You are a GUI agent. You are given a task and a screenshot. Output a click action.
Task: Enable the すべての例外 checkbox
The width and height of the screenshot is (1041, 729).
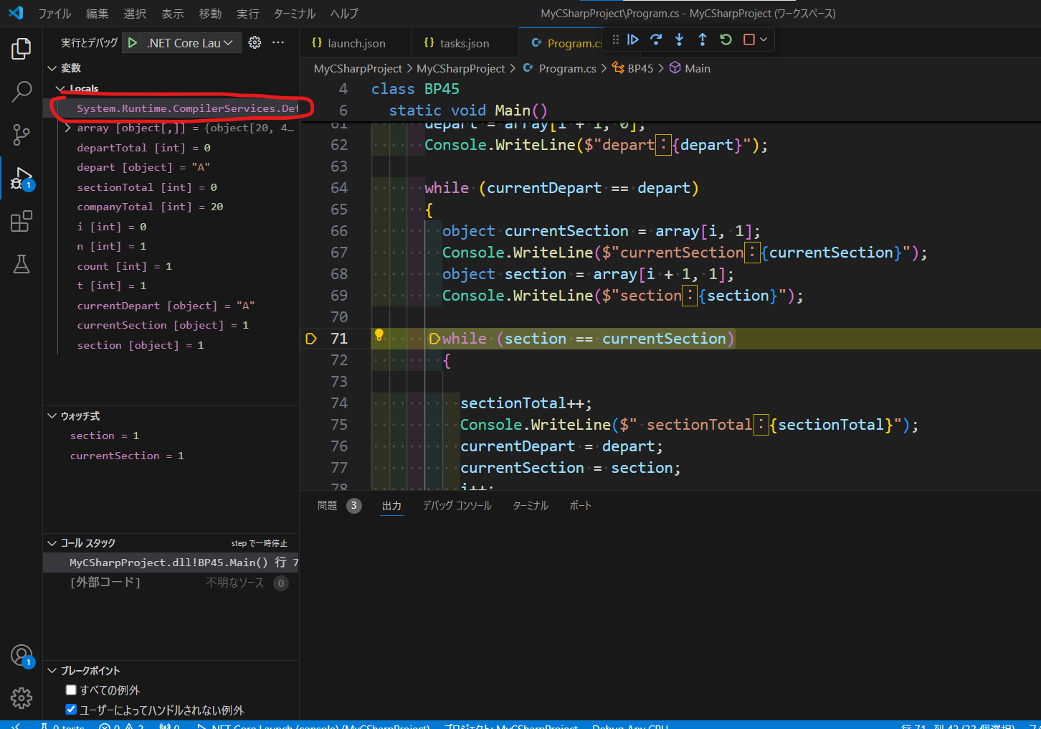pyautogui.click(x=71, y=690)
